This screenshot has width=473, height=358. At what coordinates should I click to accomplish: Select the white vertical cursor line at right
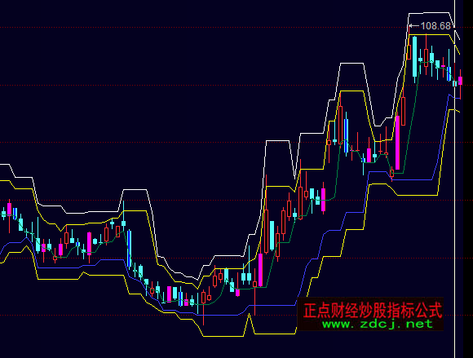[x=454, y=179]
